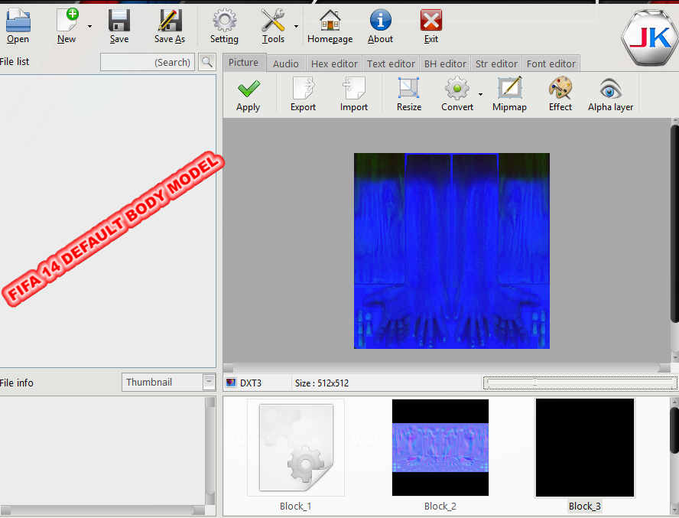Click the Size : 512x512 status text

click(x=322, y=383)
